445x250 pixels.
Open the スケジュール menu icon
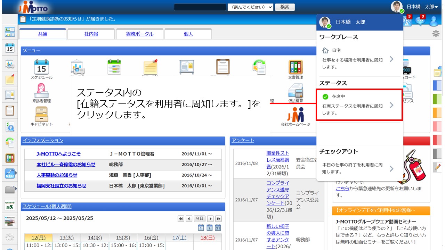coord(41,68)
